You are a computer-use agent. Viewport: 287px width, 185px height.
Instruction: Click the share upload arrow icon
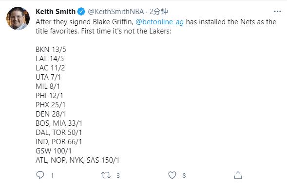238,175
